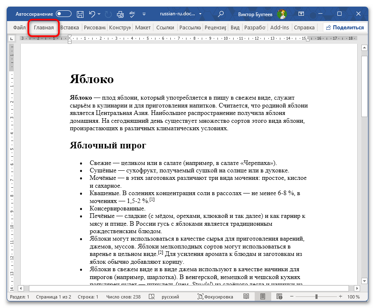The height and width of the screenshot is (308, 375).
Task: Open the file name russian-ru.doc dropdown
Action: tap(181, 14)
